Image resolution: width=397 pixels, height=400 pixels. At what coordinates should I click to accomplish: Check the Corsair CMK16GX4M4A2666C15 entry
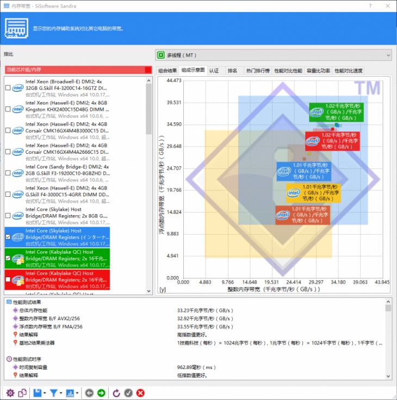coord(8,152)
